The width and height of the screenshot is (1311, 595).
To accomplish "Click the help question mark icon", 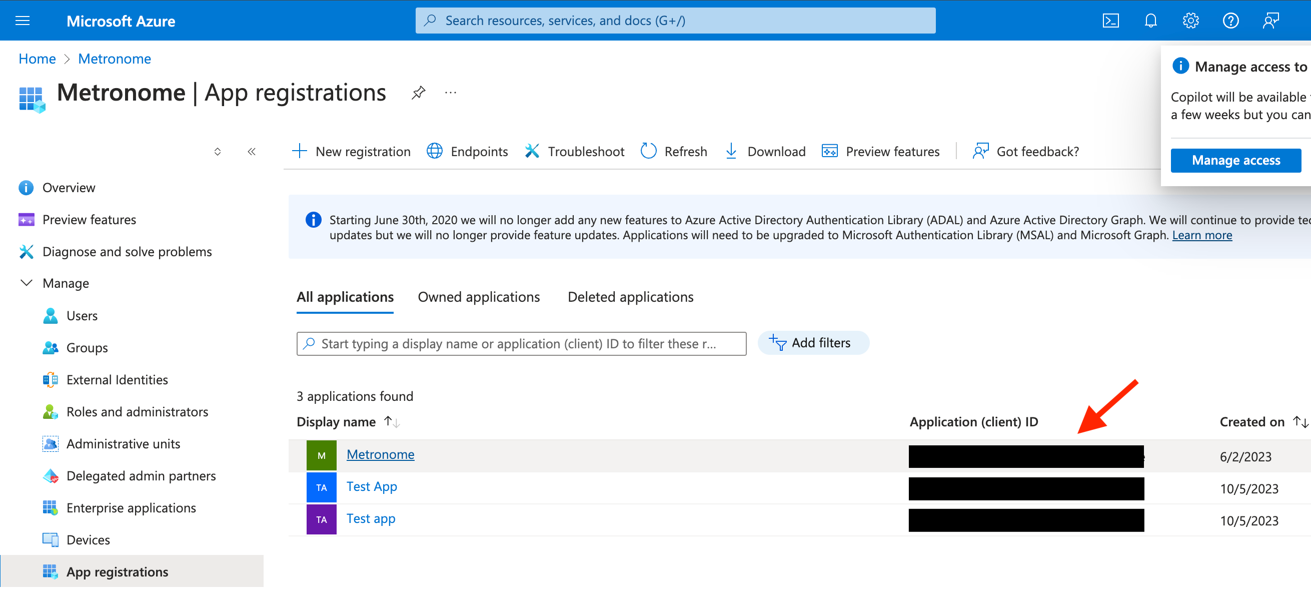I will (1230, 21).
